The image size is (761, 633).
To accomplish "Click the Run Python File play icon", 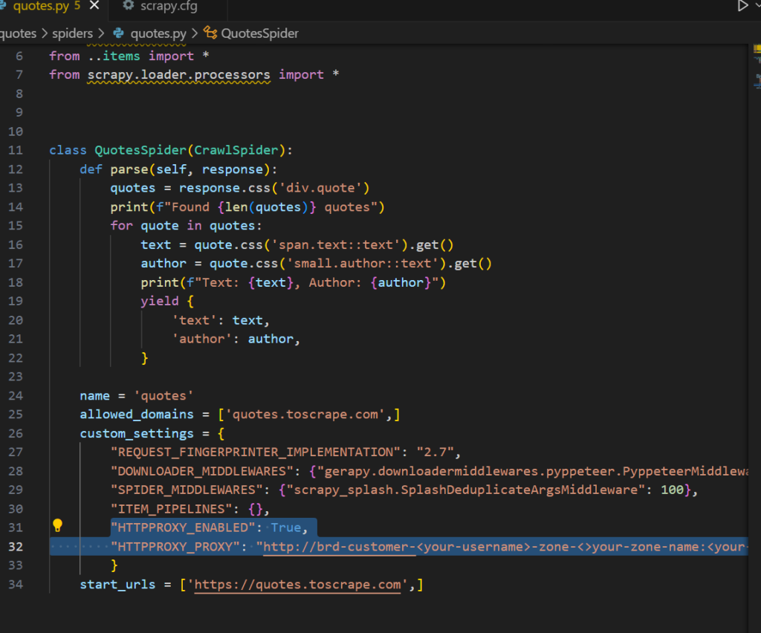I will (x=742, y=7).
